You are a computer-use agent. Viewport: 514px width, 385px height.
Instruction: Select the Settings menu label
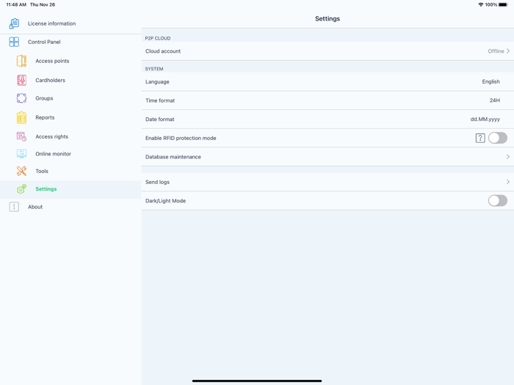[46, 189]
